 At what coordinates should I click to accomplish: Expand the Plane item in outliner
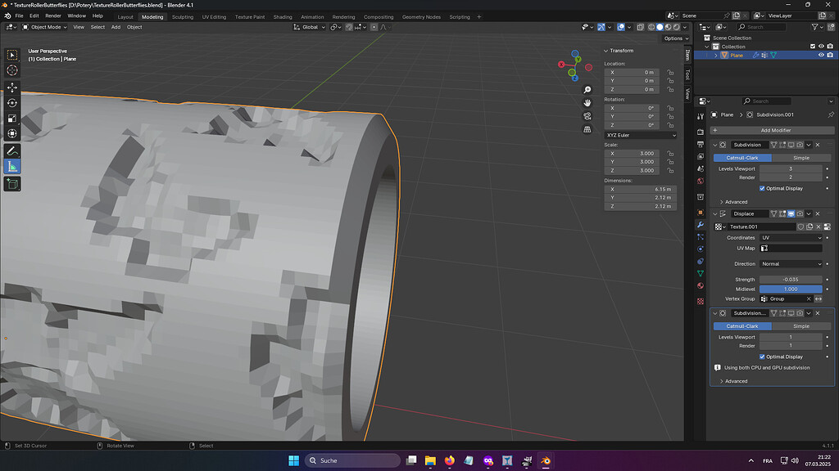(x=716, y=56)
